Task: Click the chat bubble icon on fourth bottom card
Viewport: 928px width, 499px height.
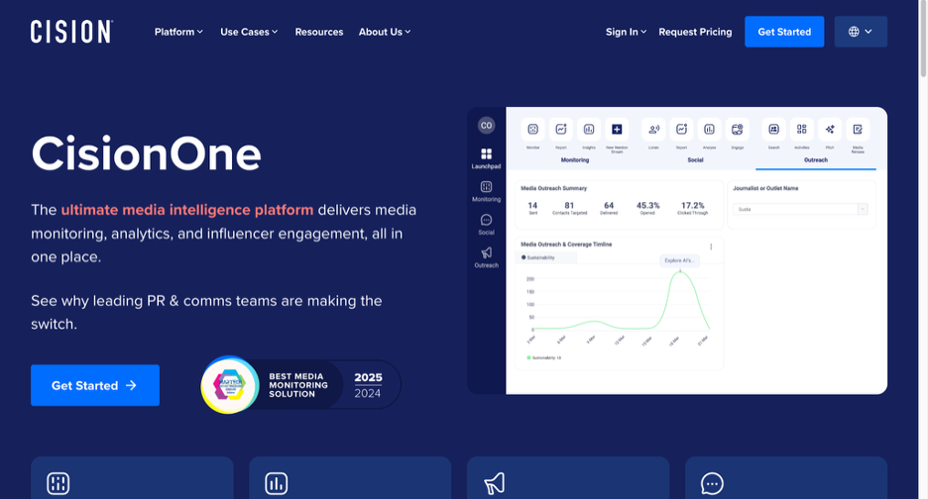Action: click(x=712, y=483)
